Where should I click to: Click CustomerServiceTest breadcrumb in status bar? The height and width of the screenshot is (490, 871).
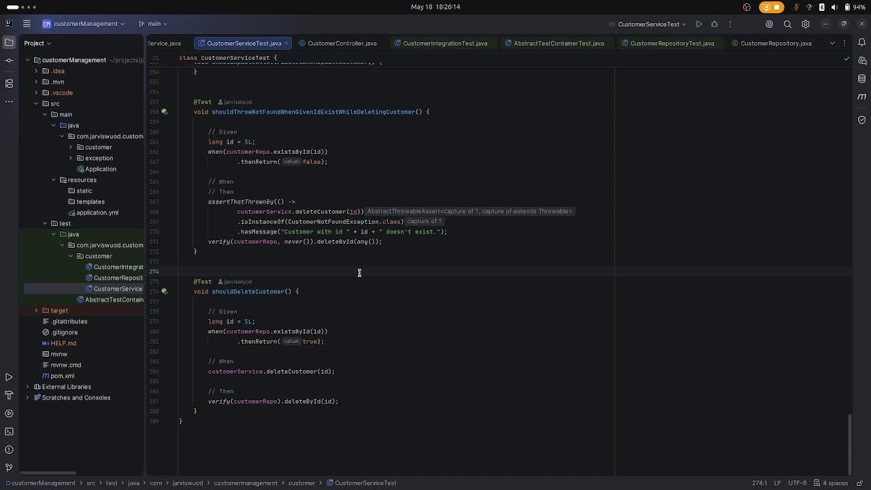click(x=361, y=483)
